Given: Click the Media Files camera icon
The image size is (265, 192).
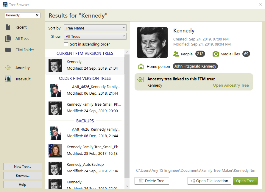Looking at the screenshot, I should (x=216, y=54).
